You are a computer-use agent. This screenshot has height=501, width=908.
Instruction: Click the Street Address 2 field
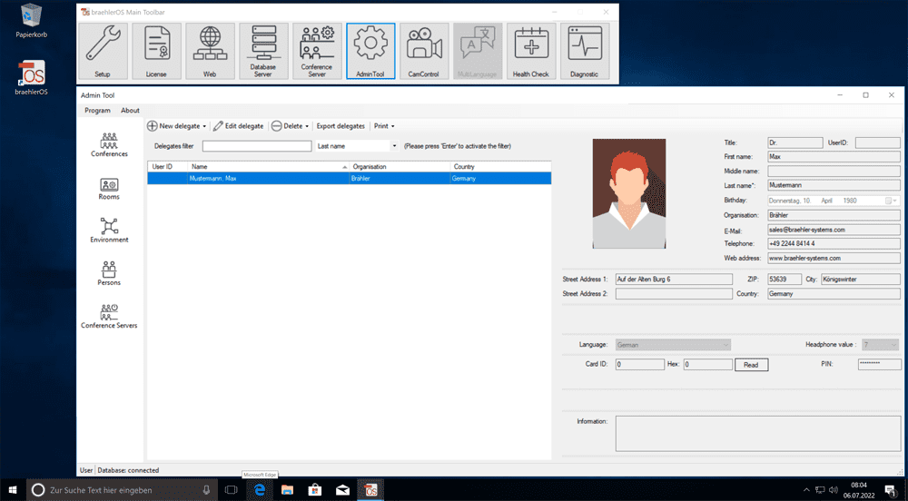tap(674, 294)
